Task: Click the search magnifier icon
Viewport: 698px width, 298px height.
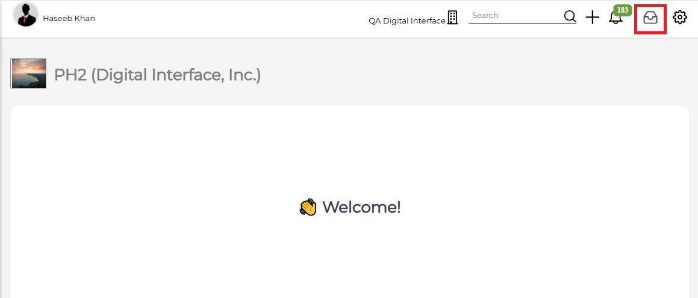Action: click(x=570, y=16)
